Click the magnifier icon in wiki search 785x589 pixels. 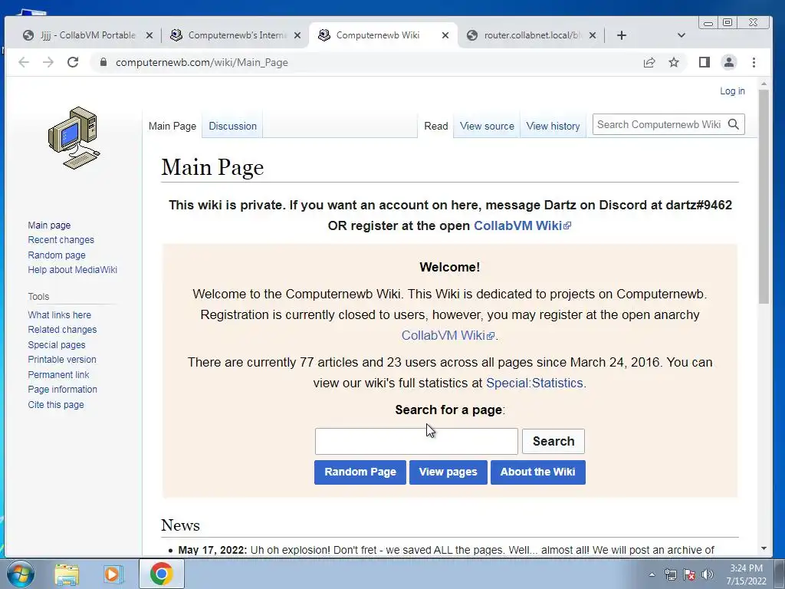tap(734, 124)
